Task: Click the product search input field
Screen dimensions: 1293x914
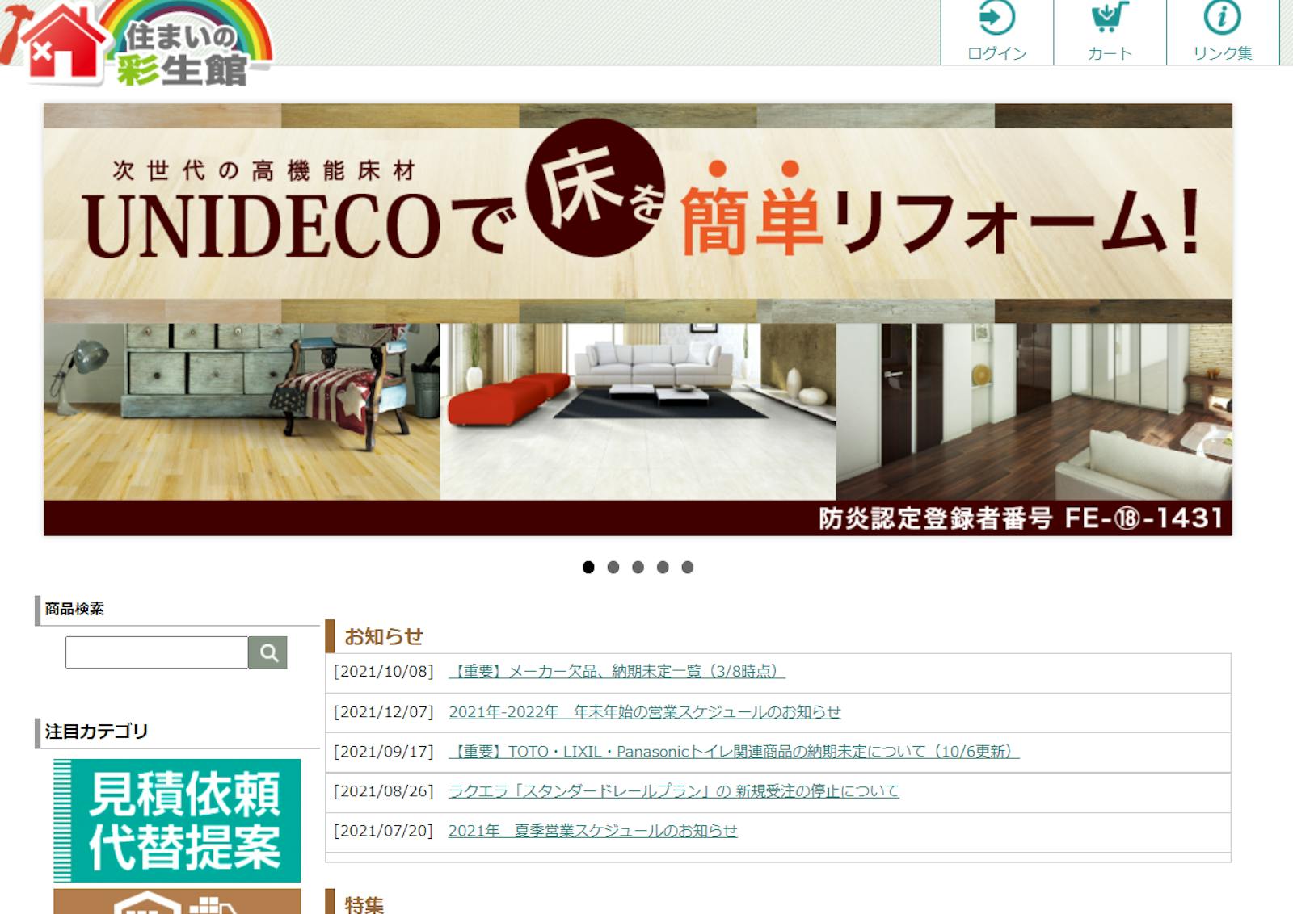Action: click(x=157, y=652)
